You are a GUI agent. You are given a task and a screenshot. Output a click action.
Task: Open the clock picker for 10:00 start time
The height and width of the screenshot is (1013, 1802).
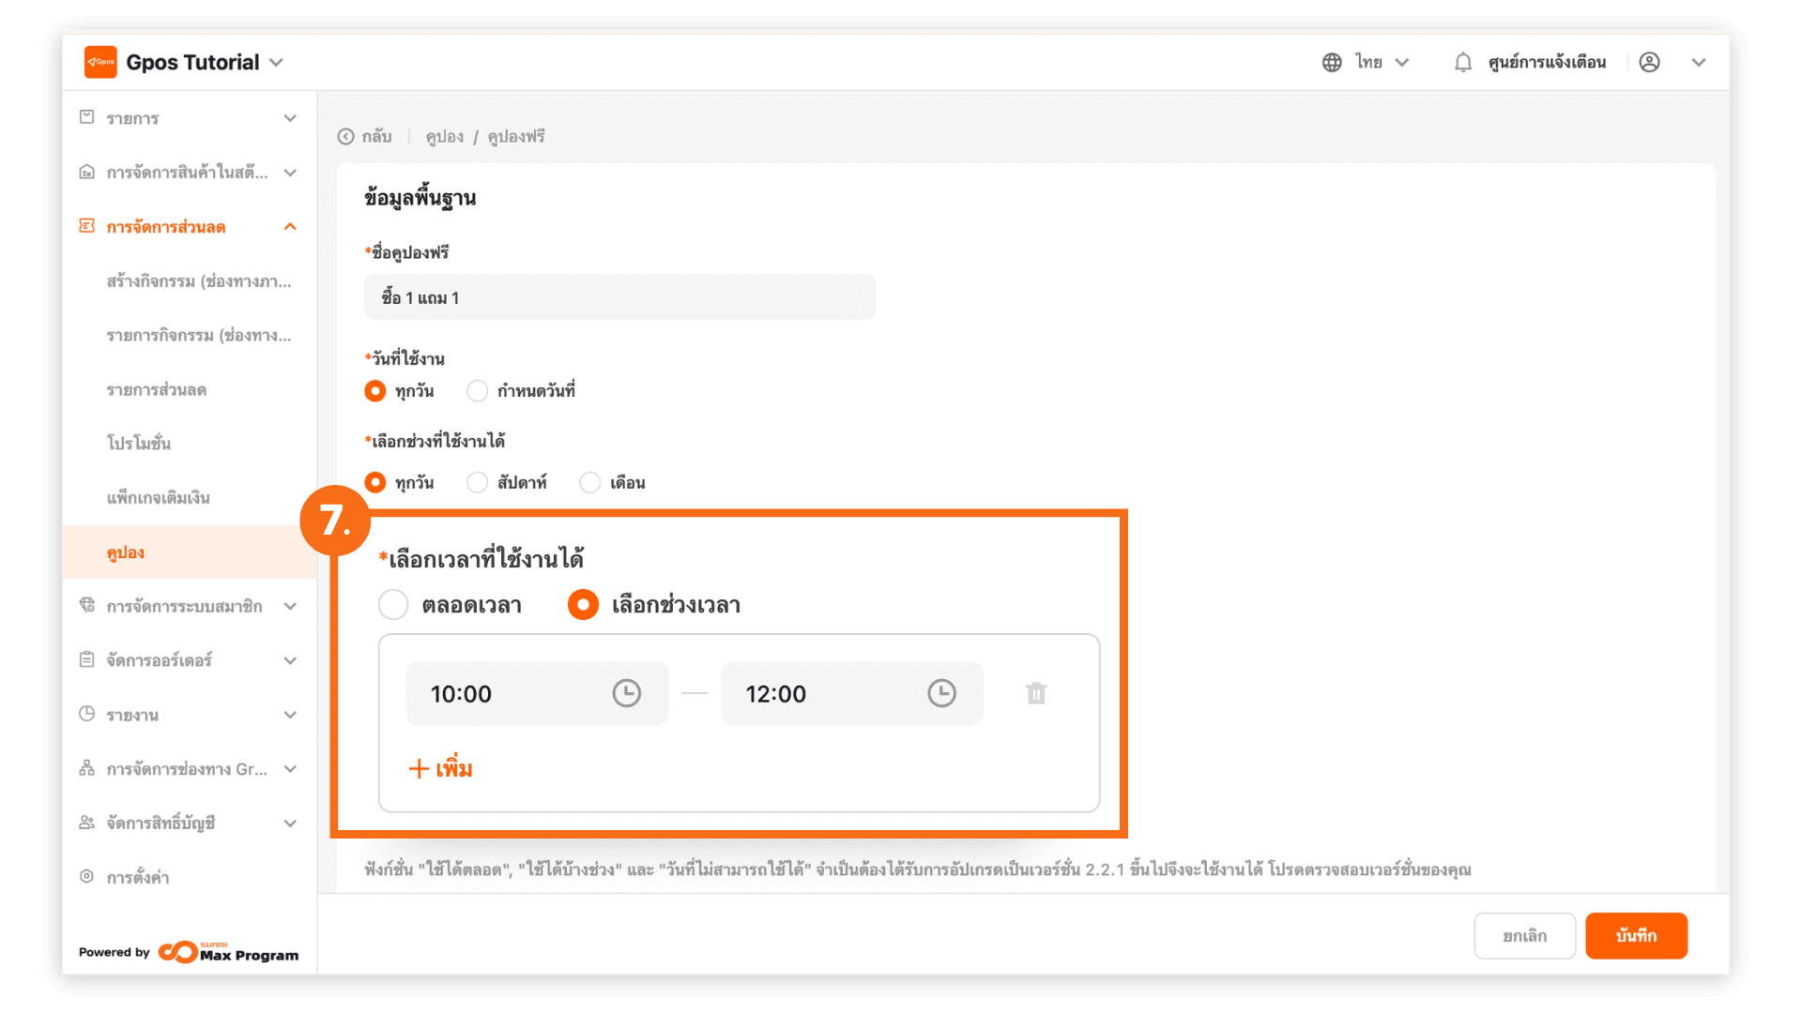click(626, 693)
